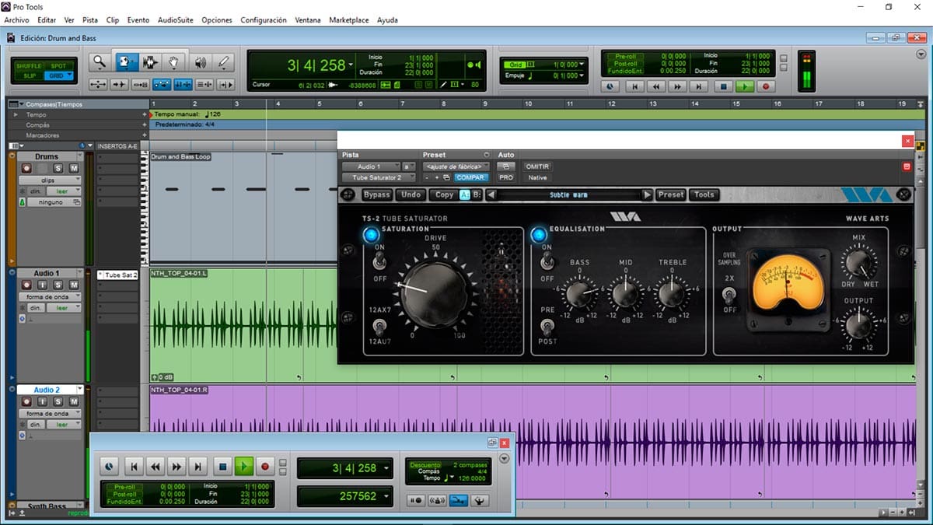Image resolution: width=933 pixels, height=525 pixels.
Task: Record-enable the Audio 2 track
Action: (26, 401)
